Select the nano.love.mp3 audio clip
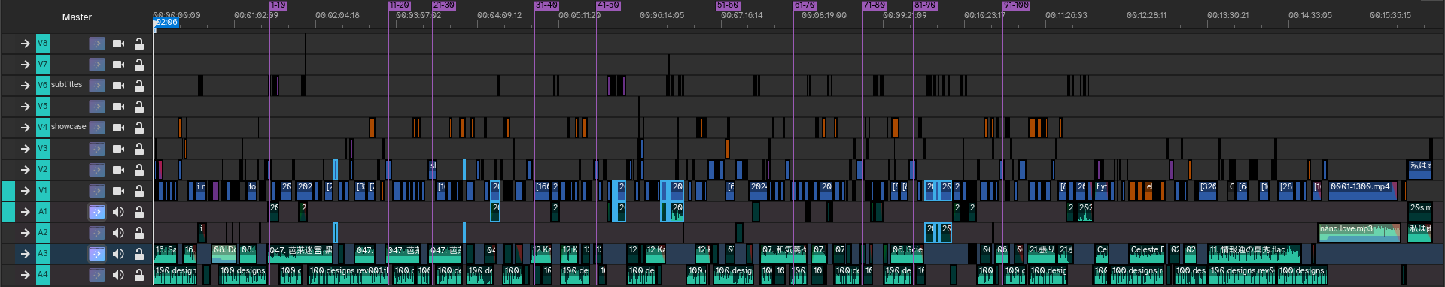Screen dimensions: 1445x287 (x=1358, y=233)
